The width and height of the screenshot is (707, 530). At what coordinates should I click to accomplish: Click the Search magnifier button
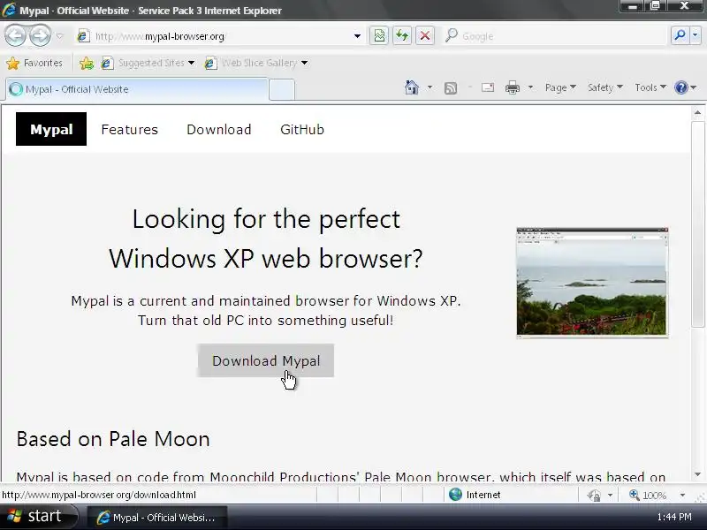[680, 35]
